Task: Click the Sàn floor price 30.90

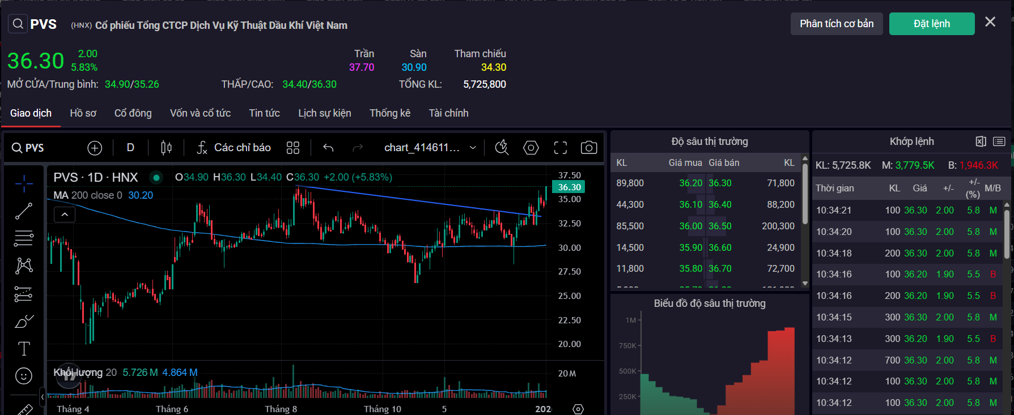Action: pyautogui.click(x=414, y=67)
